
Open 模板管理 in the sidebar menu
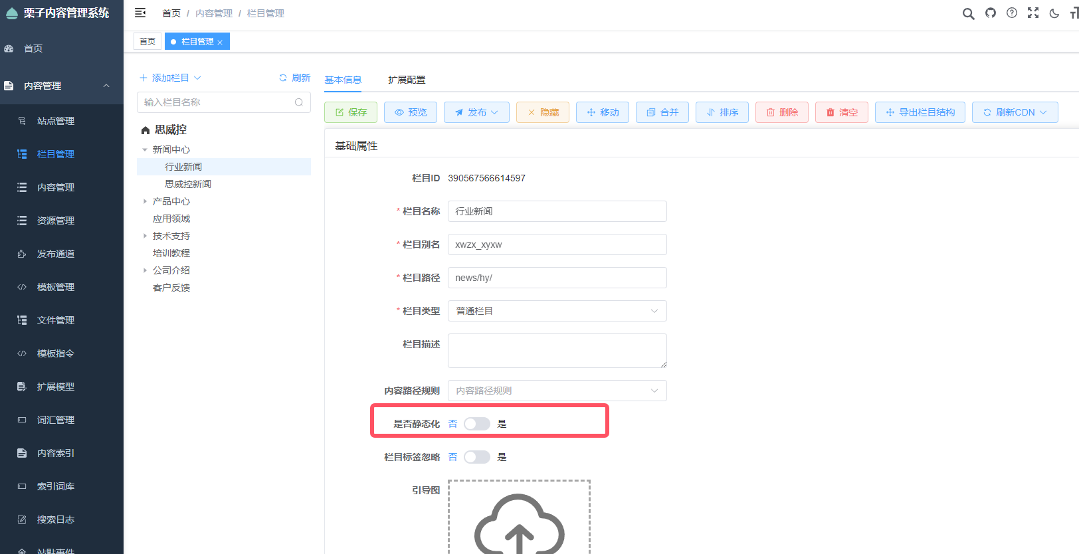click(56, 287)
